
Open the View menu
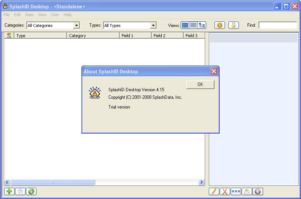(42, 15)
